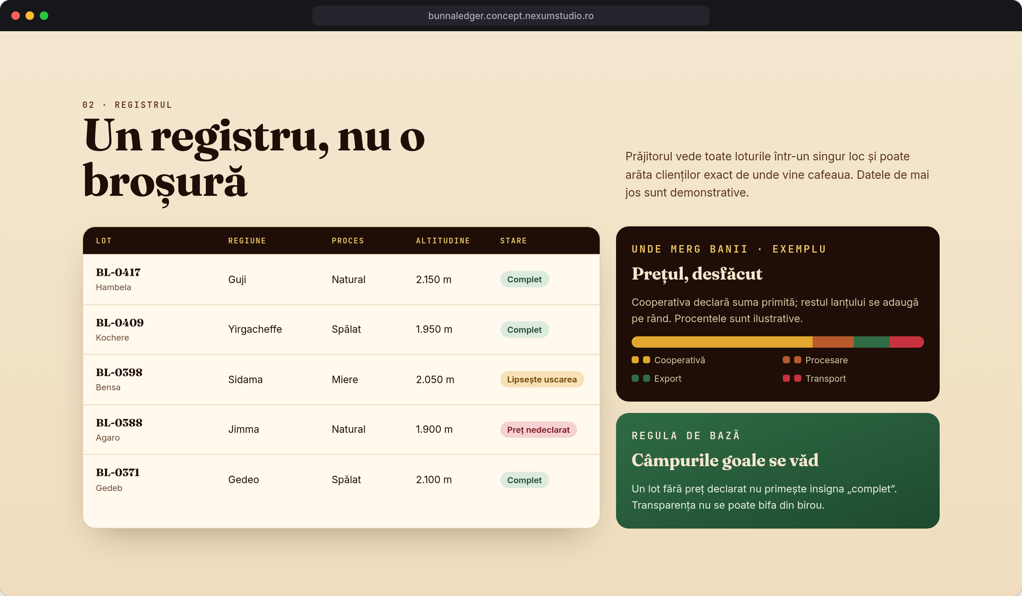Click the paragraph starting Un lot fără preț declarat
This screenshot has width=1022, height=596.
pyautogui.click(x=764, y=497)
